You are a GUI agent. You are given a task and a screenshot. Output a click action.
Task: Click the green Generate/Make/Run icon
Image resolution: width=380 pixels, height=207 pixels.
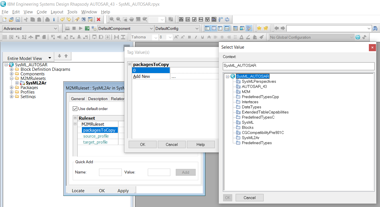click(87, 28)
